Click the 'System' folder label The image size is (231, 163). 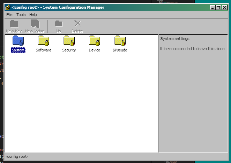click(x=18, y=50)
